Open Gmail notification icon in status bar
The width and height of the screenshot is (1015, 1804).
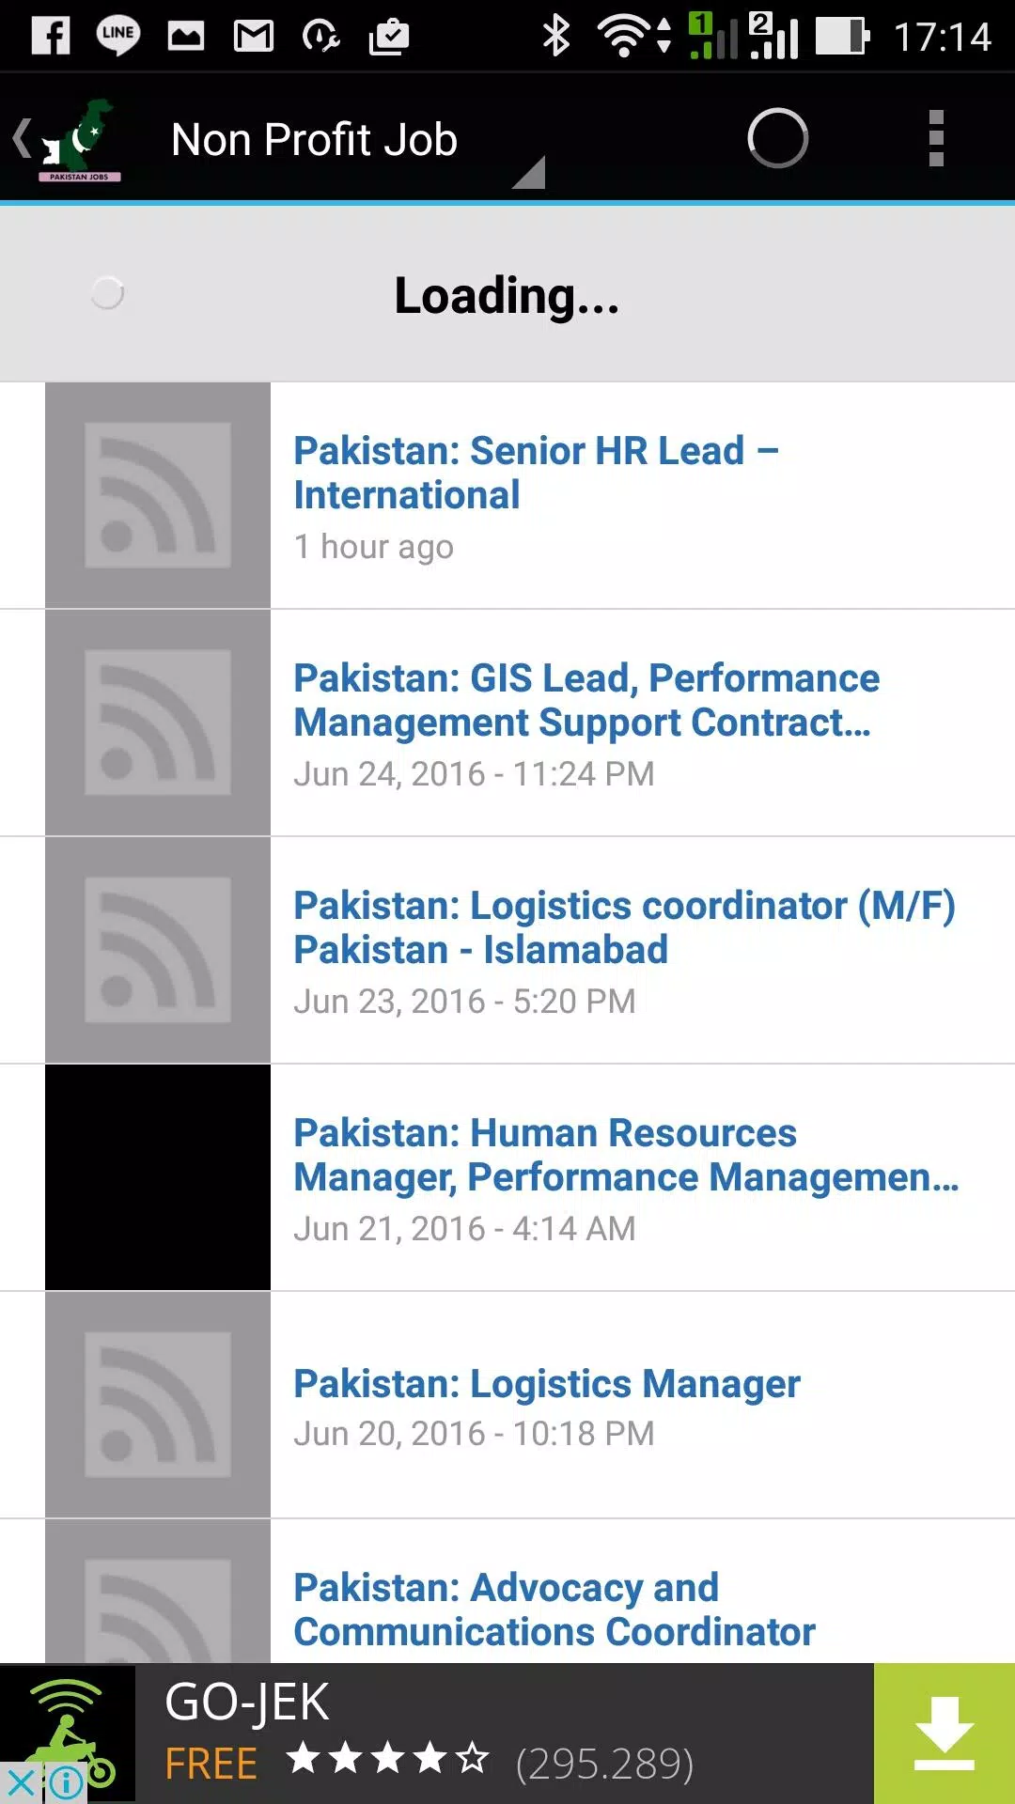tap(254, 37)
